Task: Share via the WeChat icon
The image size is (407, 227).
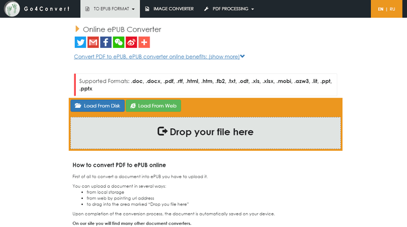Action: (119, 42)
